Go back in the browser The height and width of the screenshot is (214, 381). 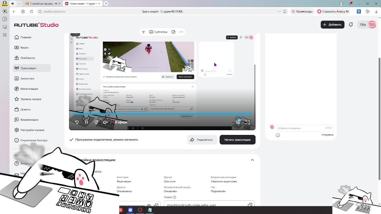14,11
